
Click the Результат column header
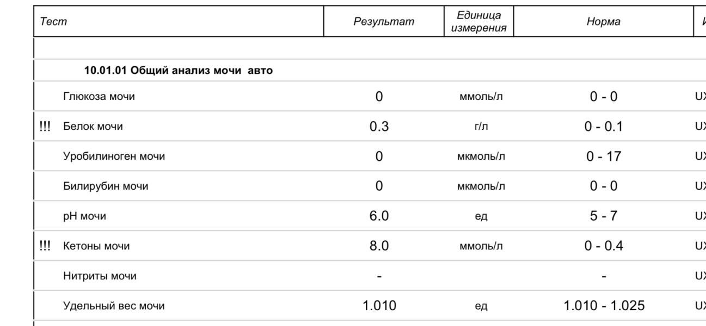384,22
